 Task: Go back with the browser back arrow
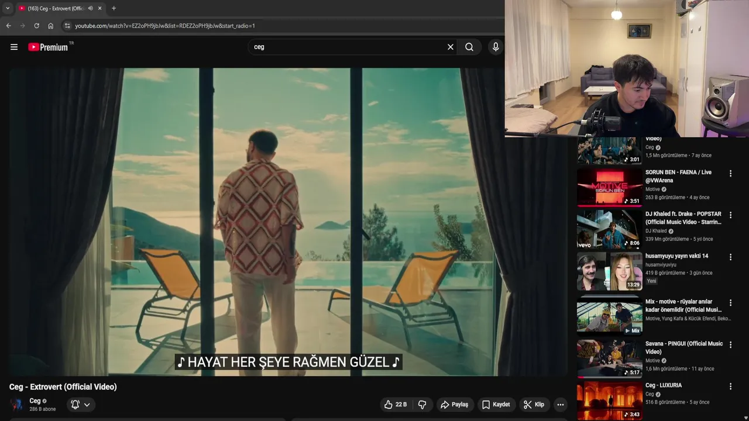(x=8, y=26)
